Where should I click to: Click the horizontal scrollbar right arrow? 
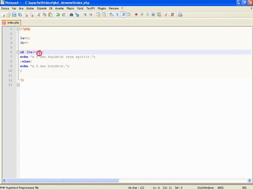[x=250, y=180]
